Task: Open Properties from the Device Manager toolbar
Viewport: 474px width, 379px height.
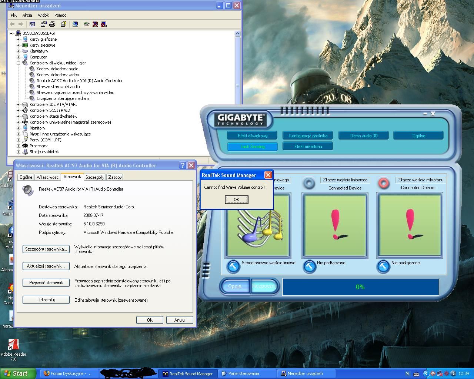Action: pos(43,24)
